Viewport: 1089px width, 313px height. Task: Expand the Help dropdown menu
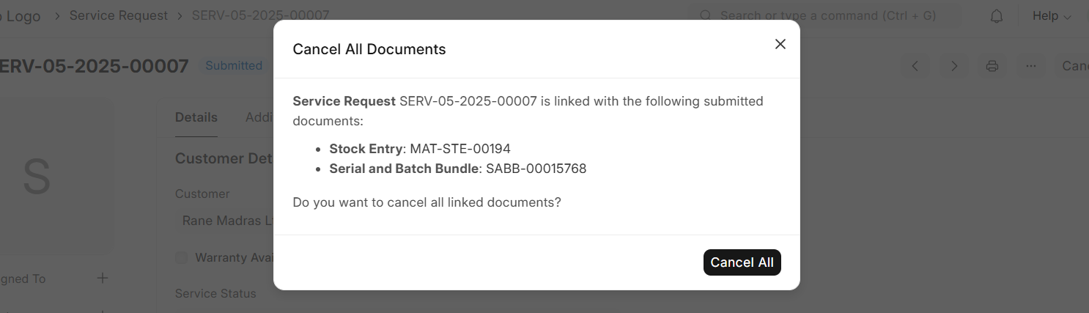coord(1052,16)
